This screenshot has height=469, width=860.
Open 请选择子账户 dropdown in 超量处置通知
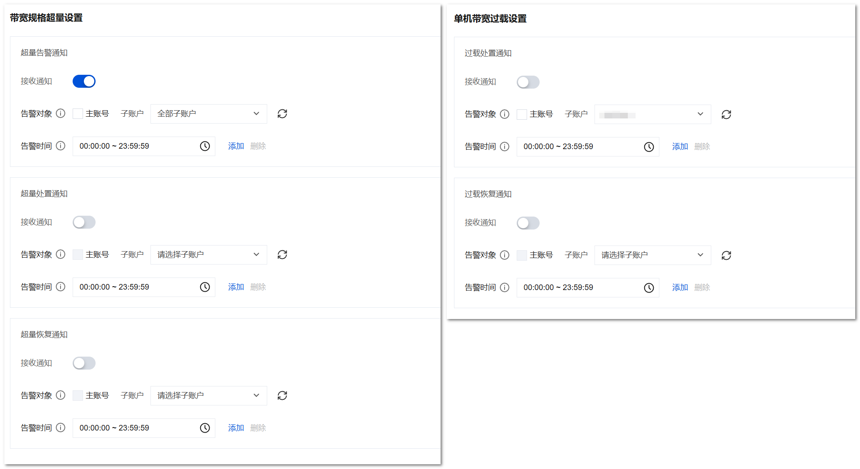point(208,255)
